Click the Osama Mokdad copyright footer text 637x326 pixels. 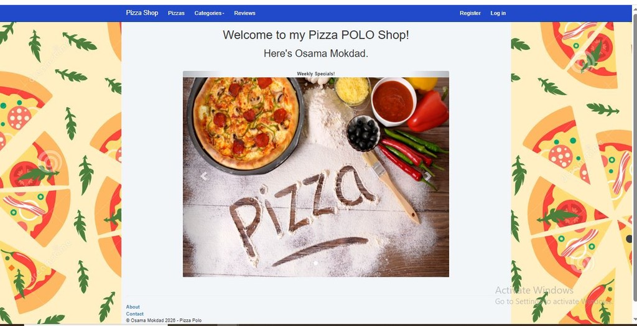point(164,320)
